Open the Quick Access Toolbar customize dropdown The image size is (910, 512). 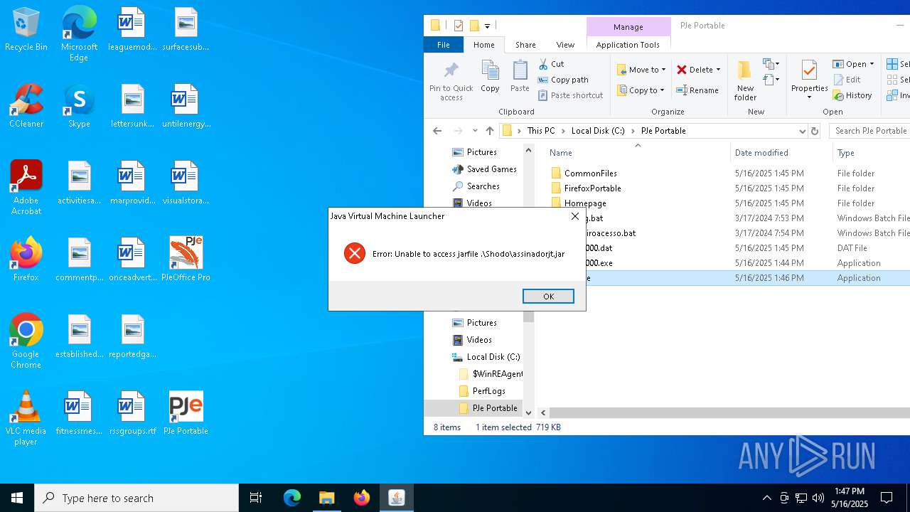487,26
